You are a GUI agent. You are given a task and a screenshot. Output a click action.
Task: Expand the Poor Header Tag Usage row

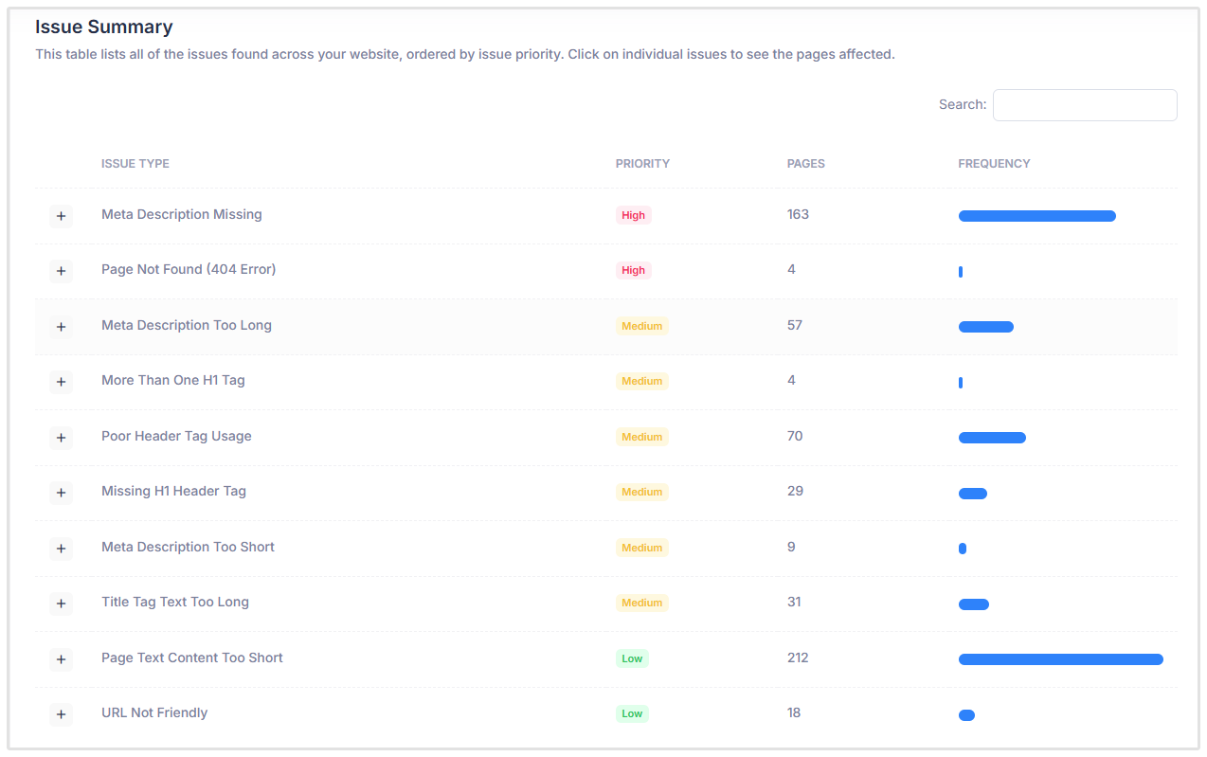pos(61,438)
